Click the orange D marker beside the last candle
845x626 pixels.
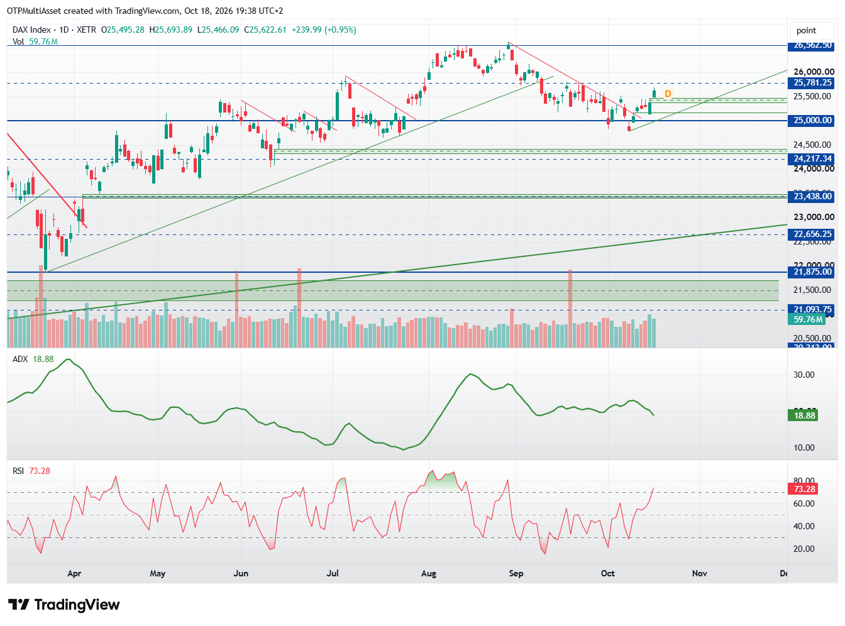pyautogui.click(x=668, y=94)
